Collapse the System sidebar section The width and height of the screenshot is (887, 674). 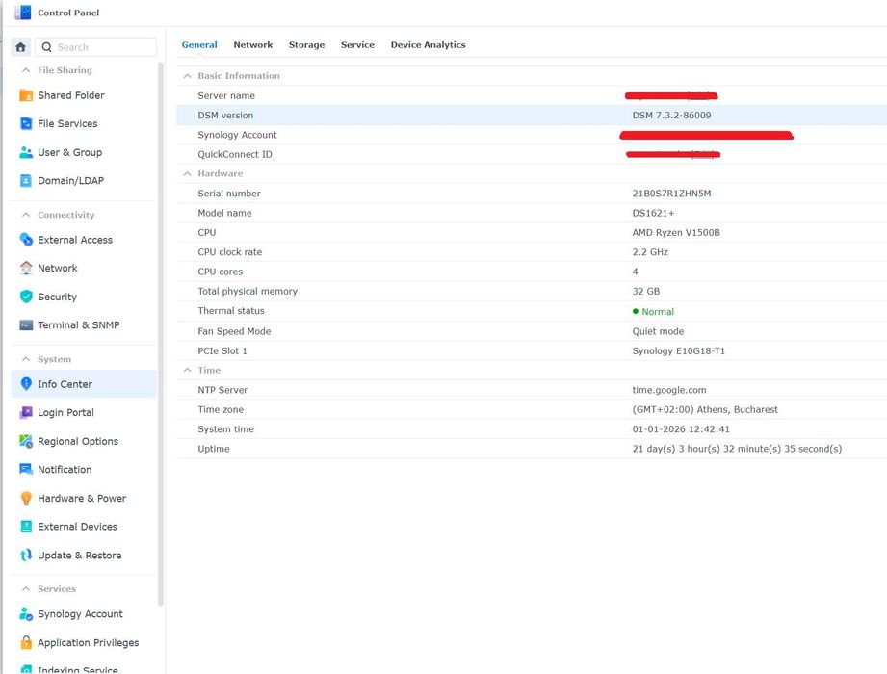click(25, 359)
